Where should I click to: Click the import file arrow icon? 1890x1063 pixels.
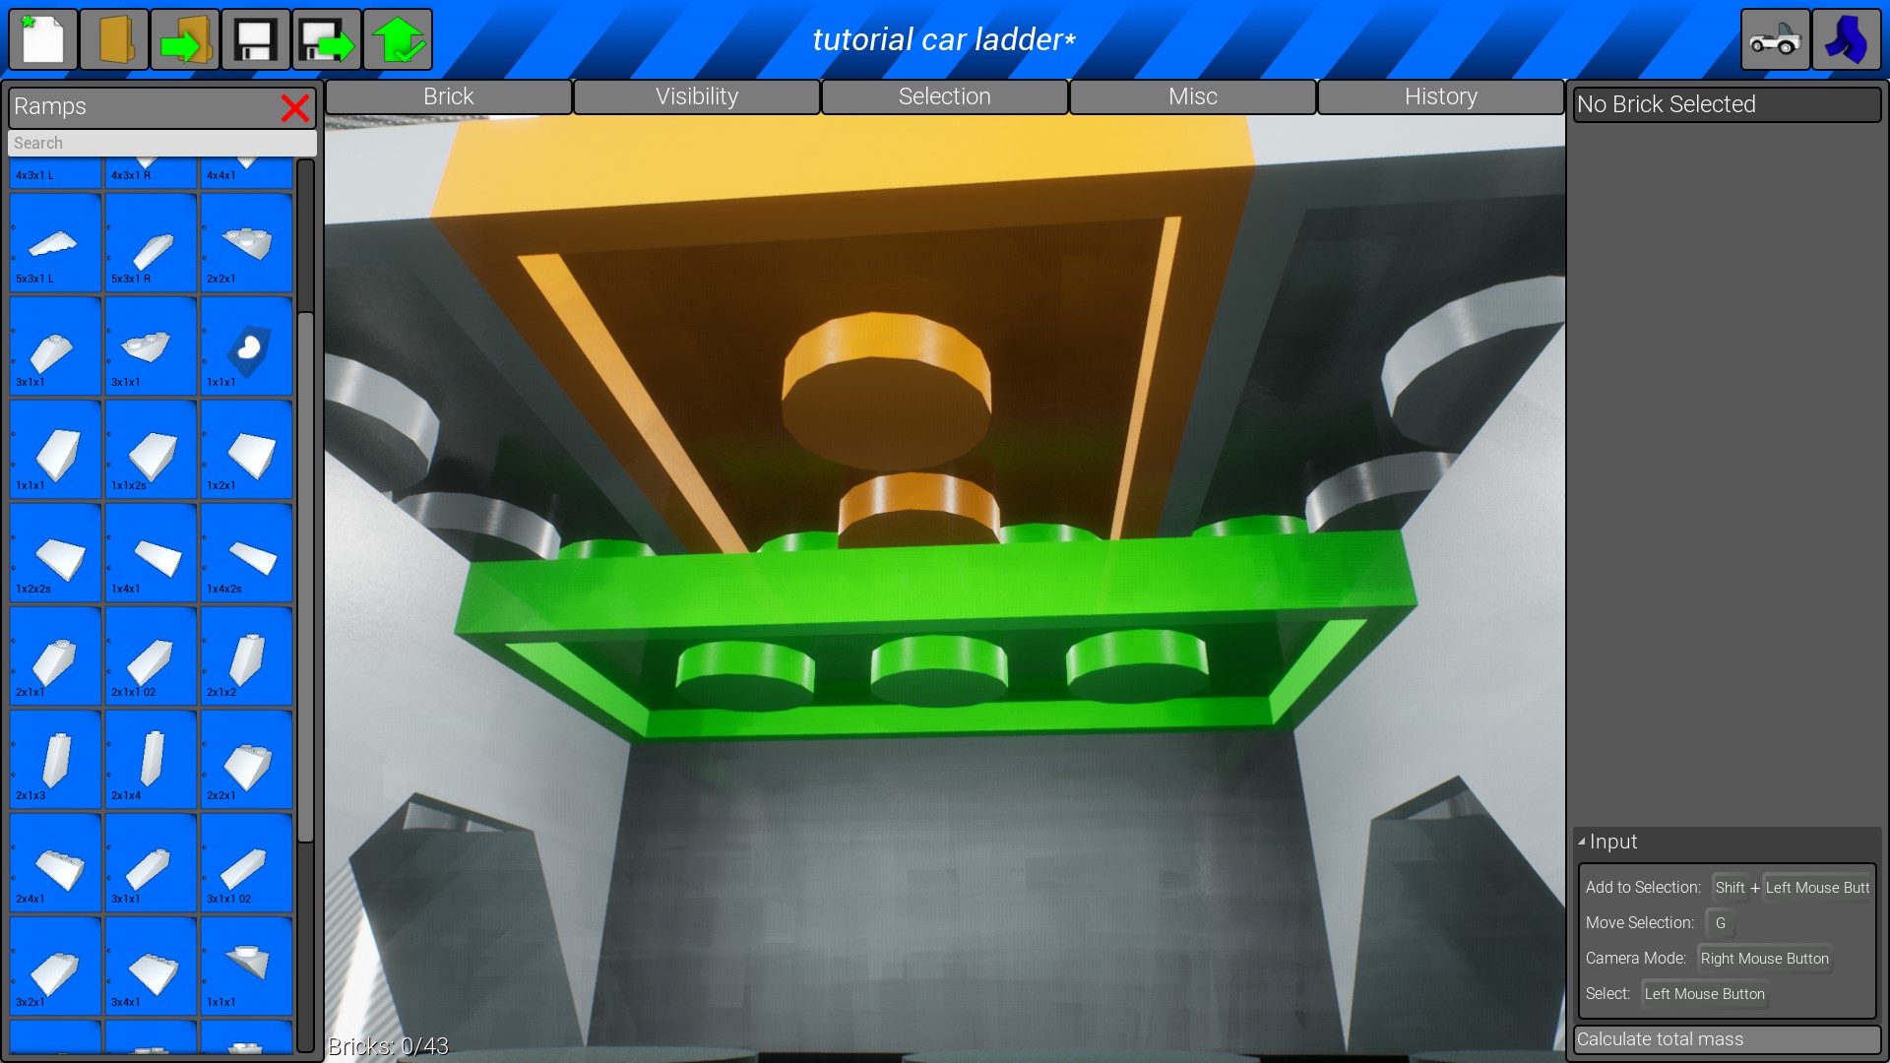(186, 40)
